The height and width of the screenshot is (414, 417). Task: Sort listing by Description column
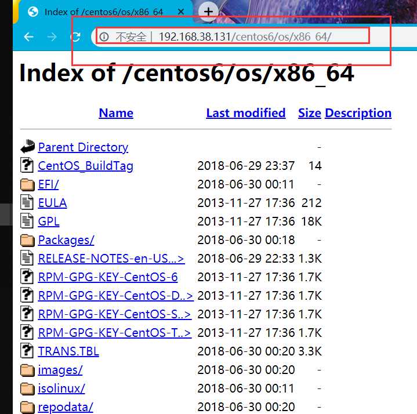point(358,113)
